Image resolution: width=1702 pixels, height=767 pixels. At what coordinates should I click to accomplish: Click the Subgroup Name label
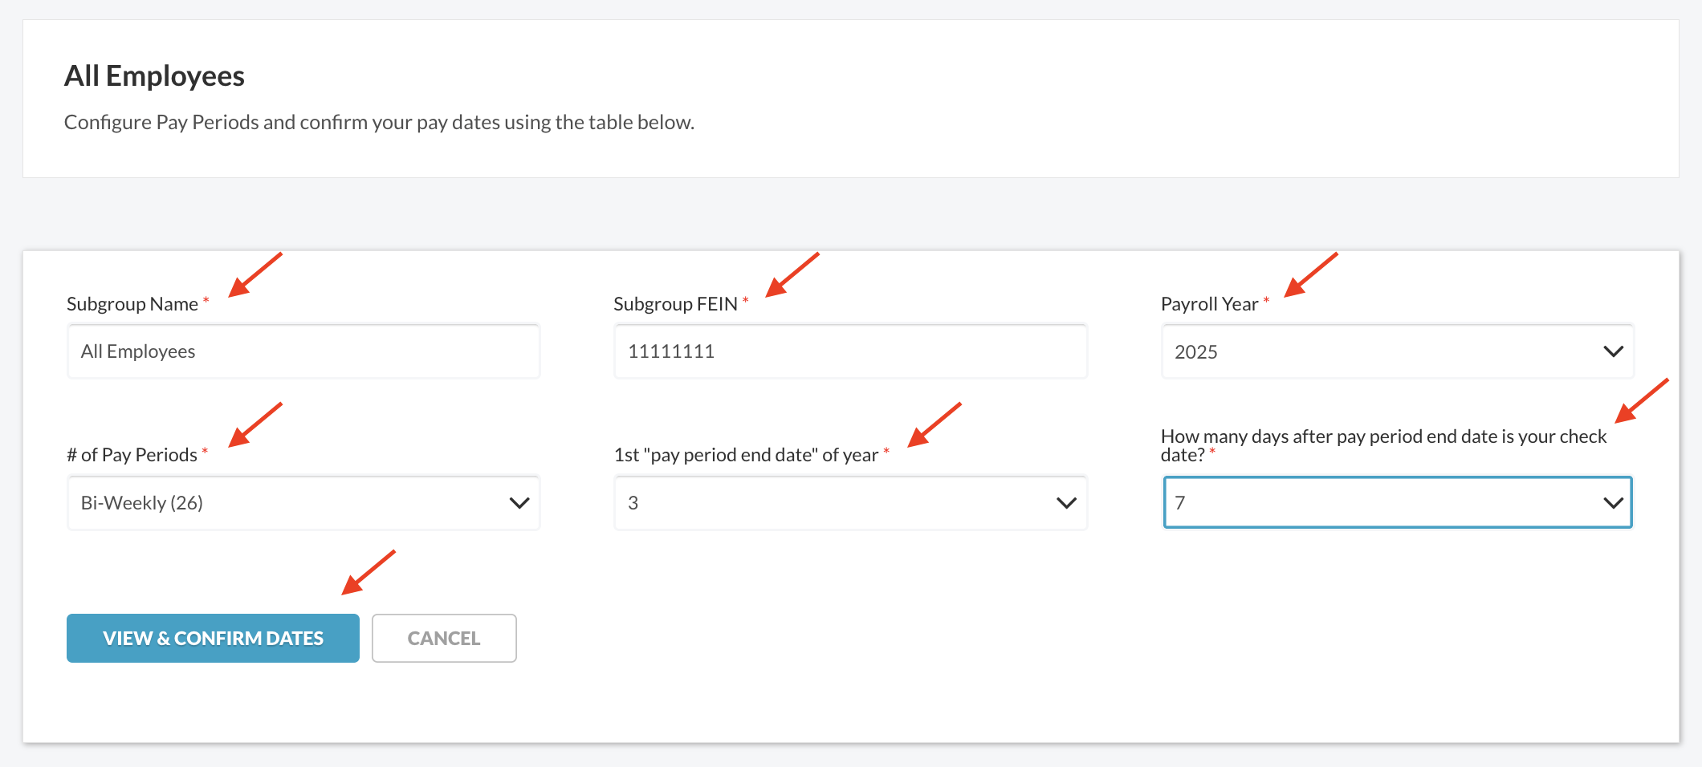point(132,304)
